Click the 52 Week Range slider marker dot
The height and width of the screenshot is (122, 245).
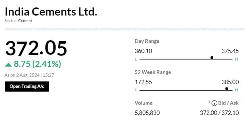227,89
